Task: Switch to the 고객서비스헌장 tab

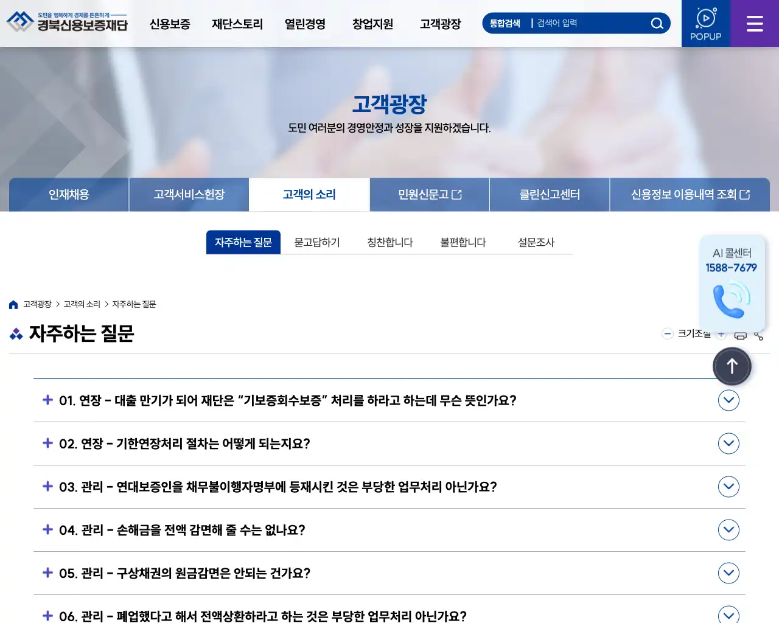Action: 189,195
